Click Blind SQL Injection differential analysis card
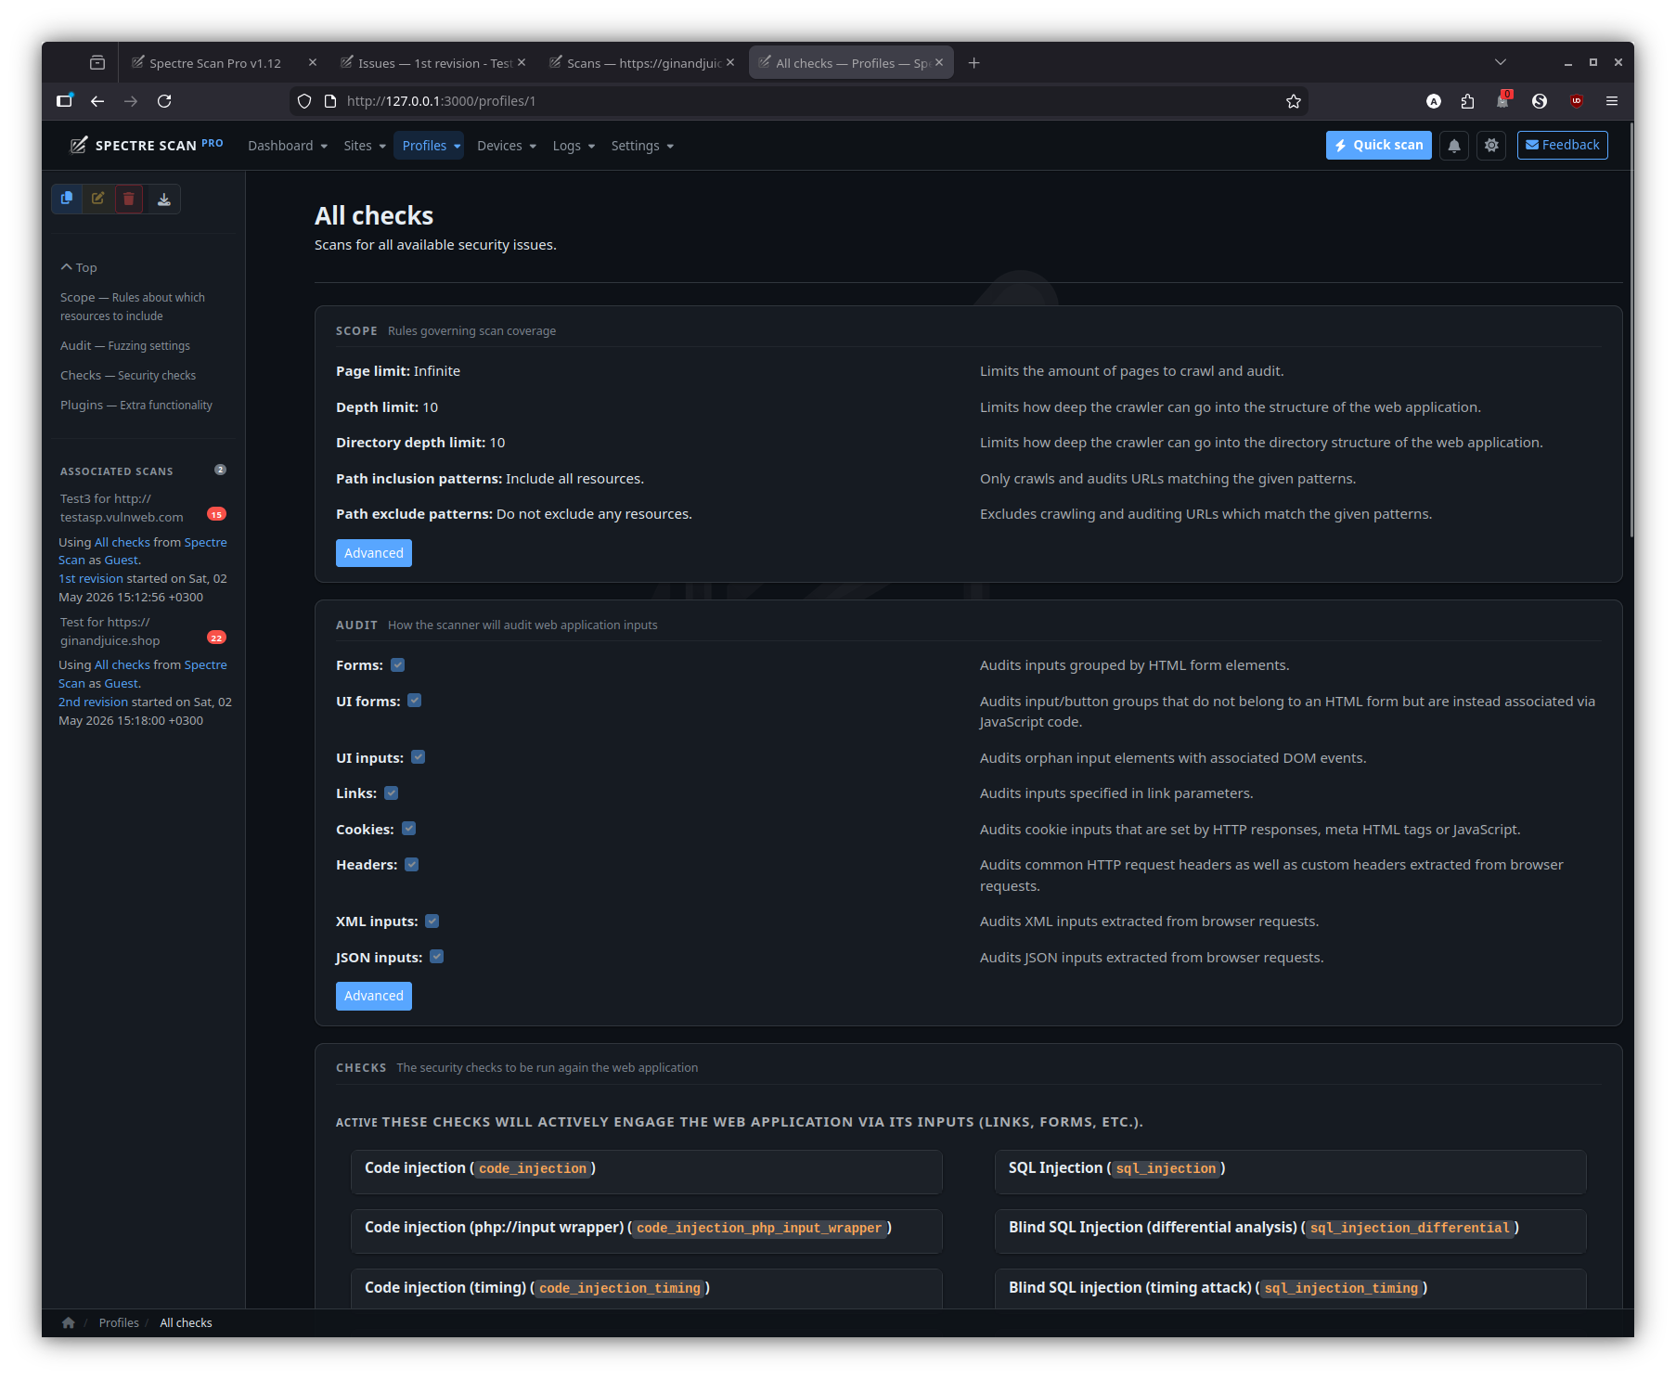Image resolution: width=1676 pixels, height=1379 pixels. 1290,1231
